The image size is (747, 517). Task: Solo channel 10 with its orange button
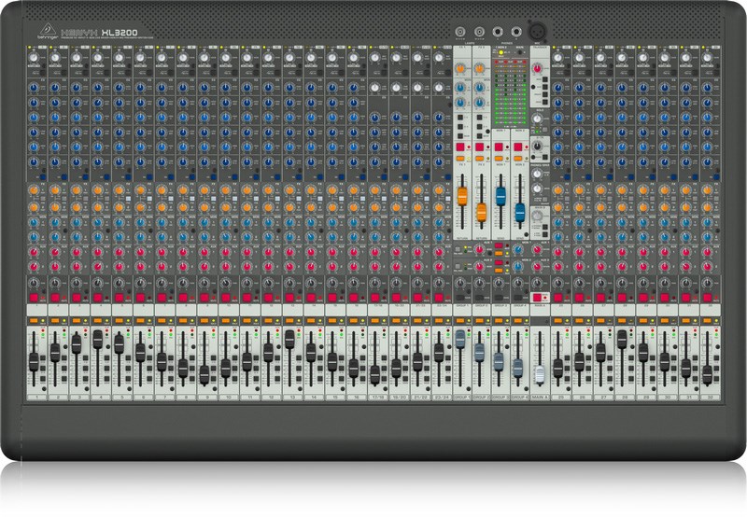[x=225, y=321]
